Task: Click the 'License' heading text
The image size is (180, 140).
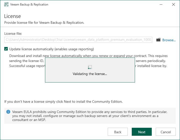Action: [12, 16]
